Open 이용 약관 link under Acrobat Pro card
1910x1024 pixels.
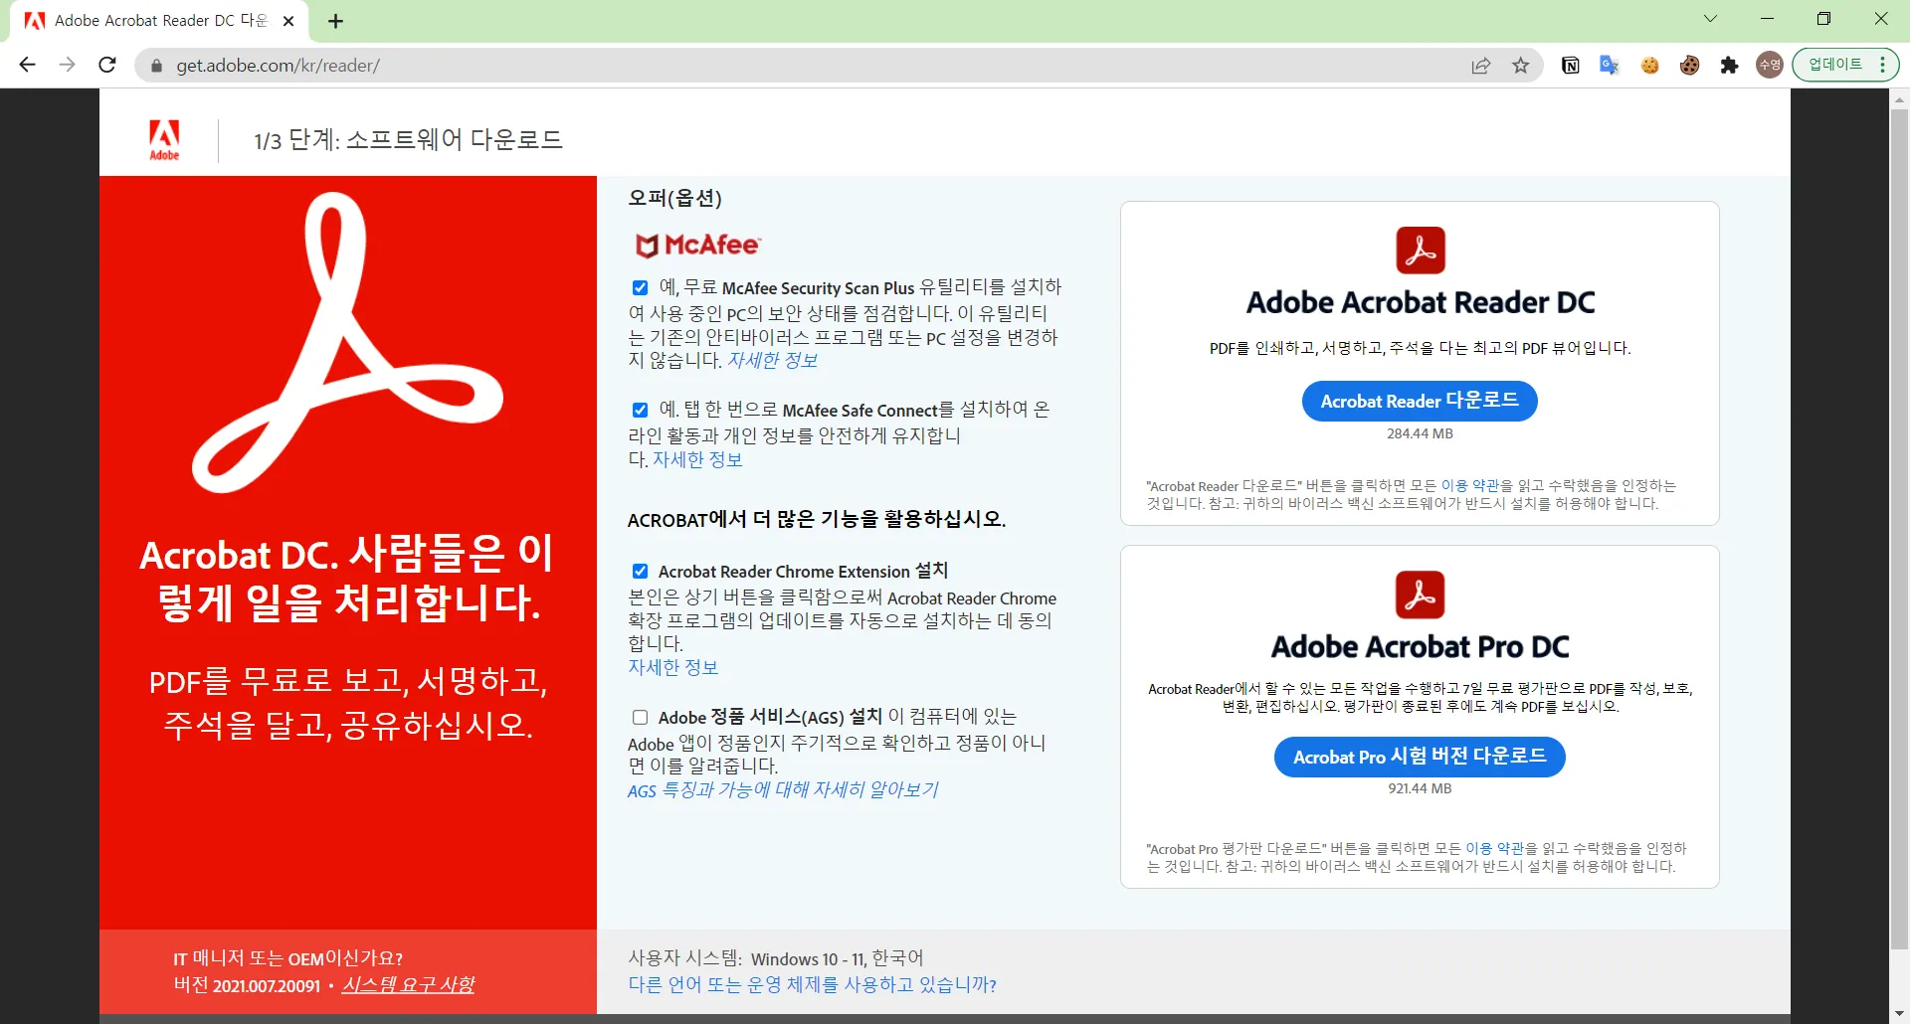[1495, 848]
